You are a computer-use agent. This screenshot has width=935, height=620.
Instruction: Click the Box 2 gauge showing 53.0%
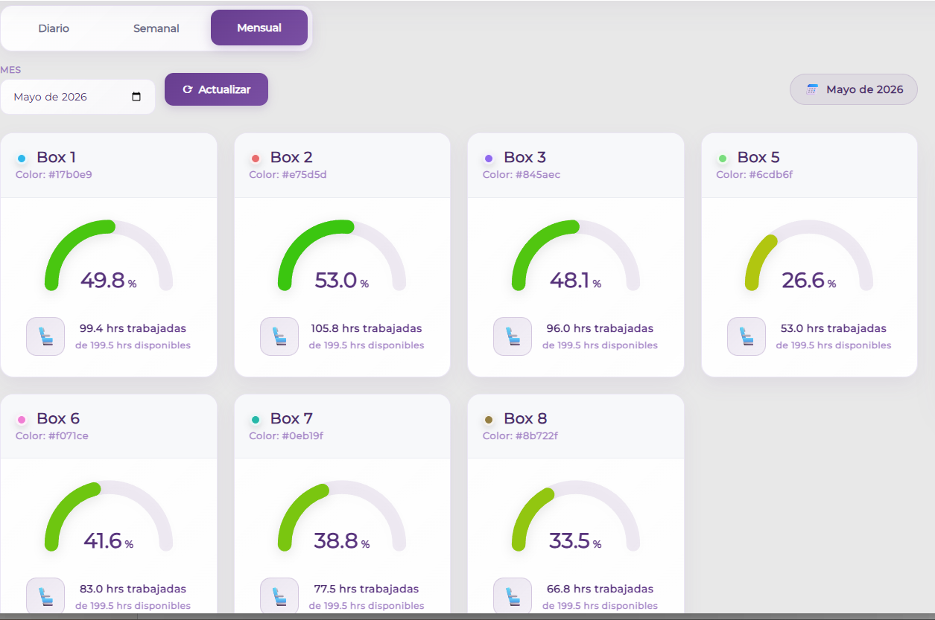point(342,255)
